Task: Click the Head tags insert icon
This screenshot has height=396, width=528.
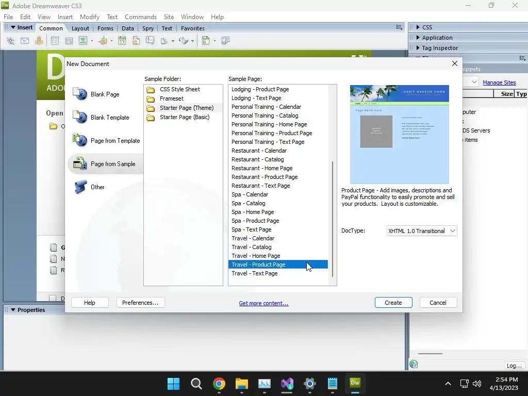Action: coord(164,41)
